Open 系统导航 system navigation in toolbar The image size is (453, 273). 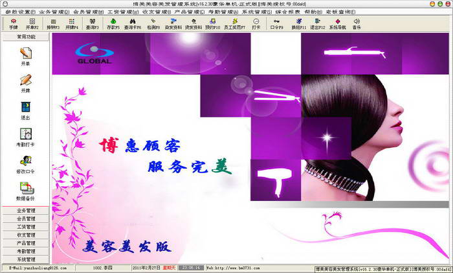pyautogui.click(x=338, y=24)
